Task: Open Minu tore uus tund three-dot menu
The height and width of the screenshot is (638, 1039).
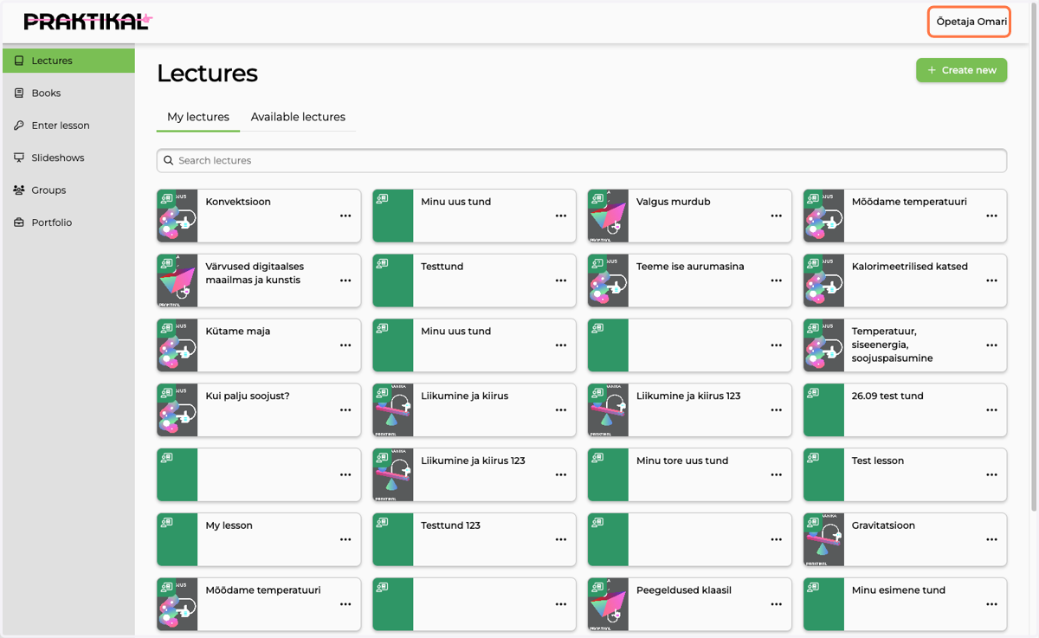Action: pos(776,474)
